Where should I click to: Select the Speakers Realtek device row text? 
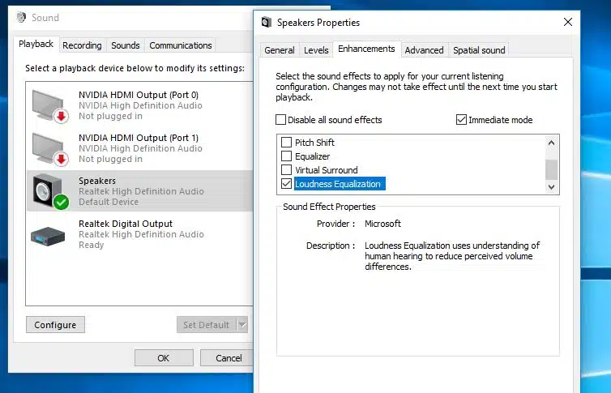pyautogui.click(x=141, y=191)
